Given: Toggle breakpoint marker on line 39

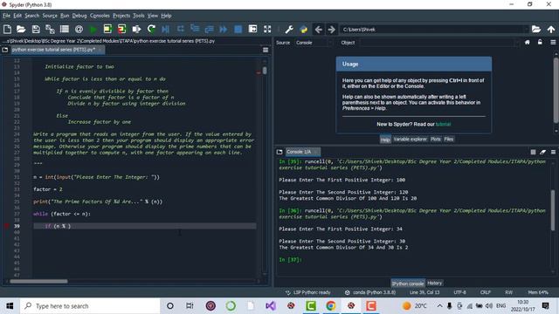Looking at the screenshot, I should [6, 226].
